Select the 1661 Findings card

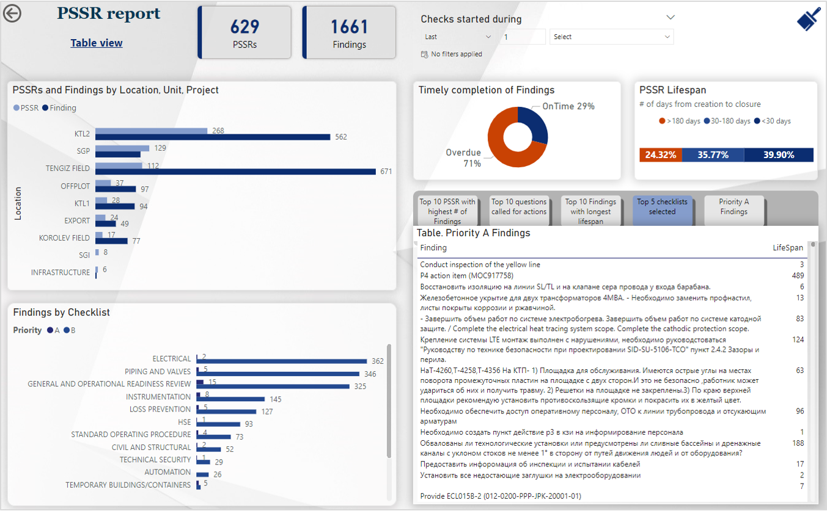[x=349, y=33]
